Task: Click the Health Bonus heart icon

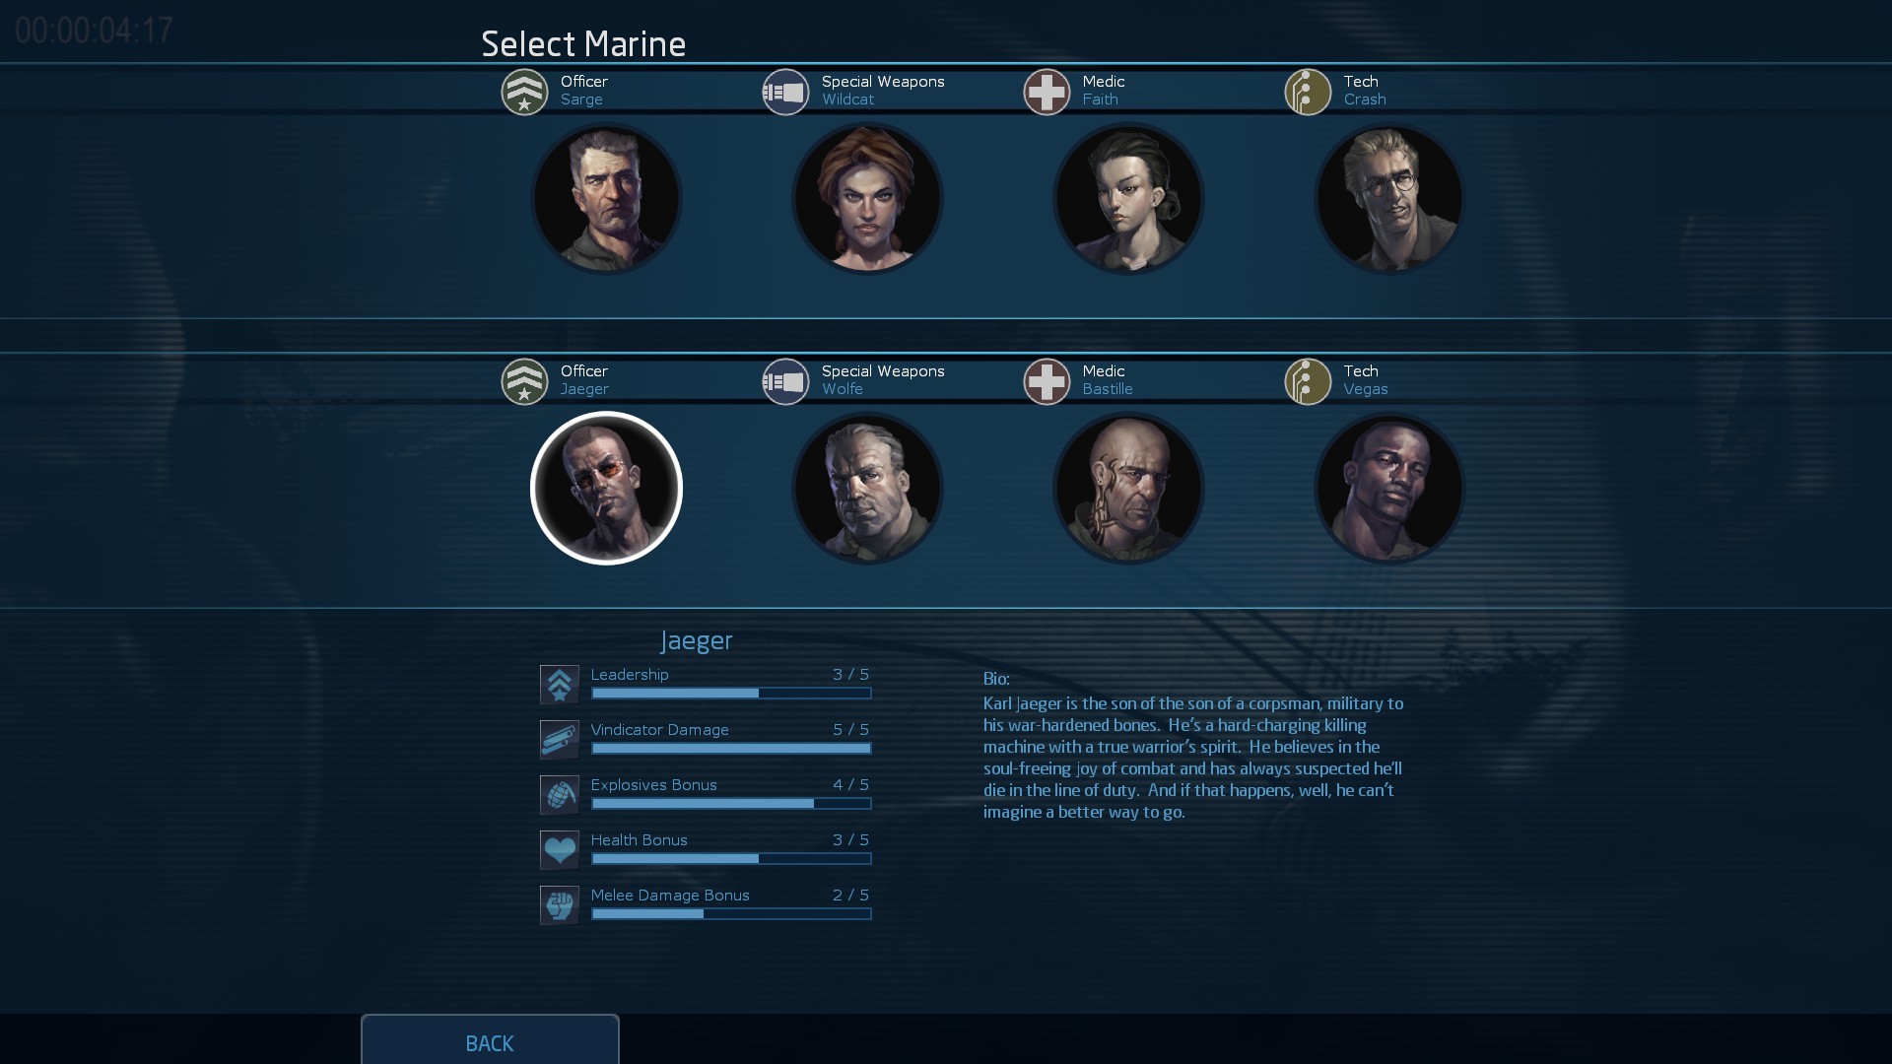Action: point(559,850)
